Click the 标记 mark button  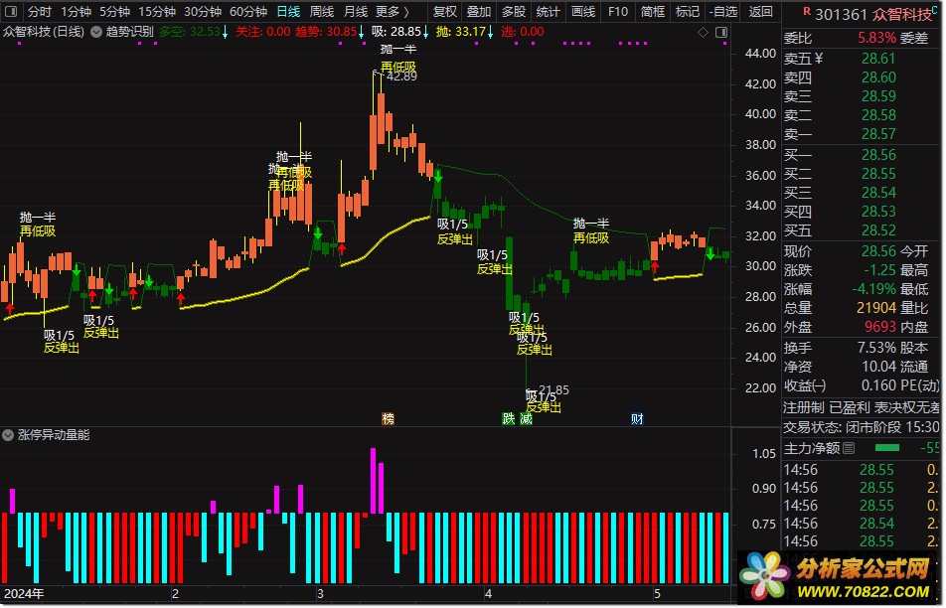(x=688, y=12)
